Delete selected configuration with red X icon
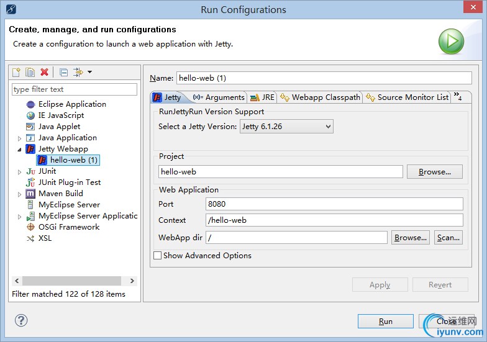 pyautogui.click(x=45, y=72)
